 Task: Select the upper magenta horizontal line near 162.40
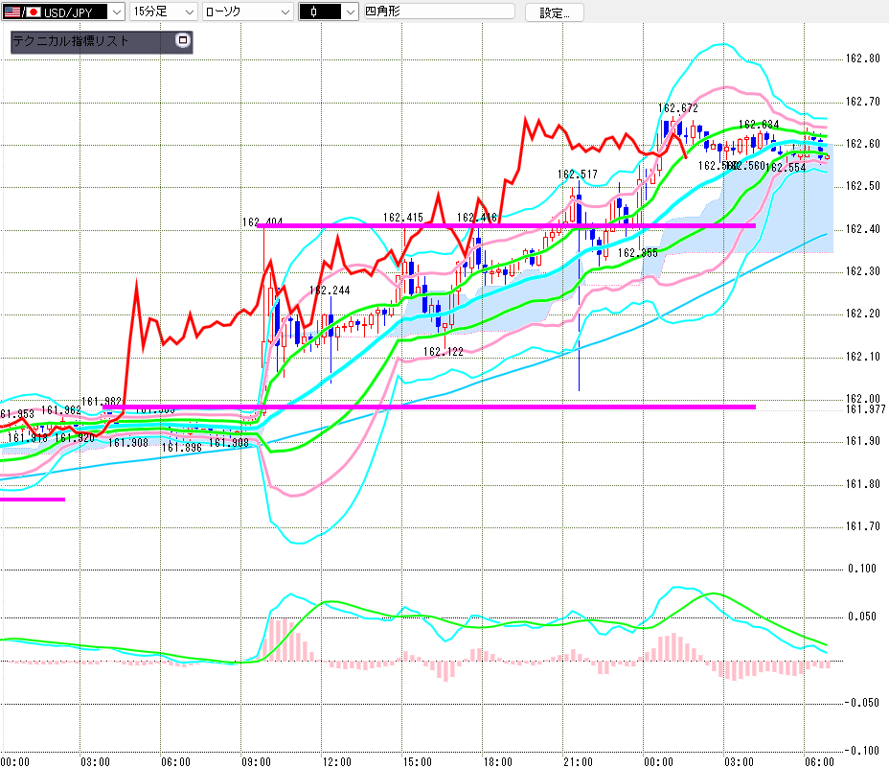pos(507,226)
